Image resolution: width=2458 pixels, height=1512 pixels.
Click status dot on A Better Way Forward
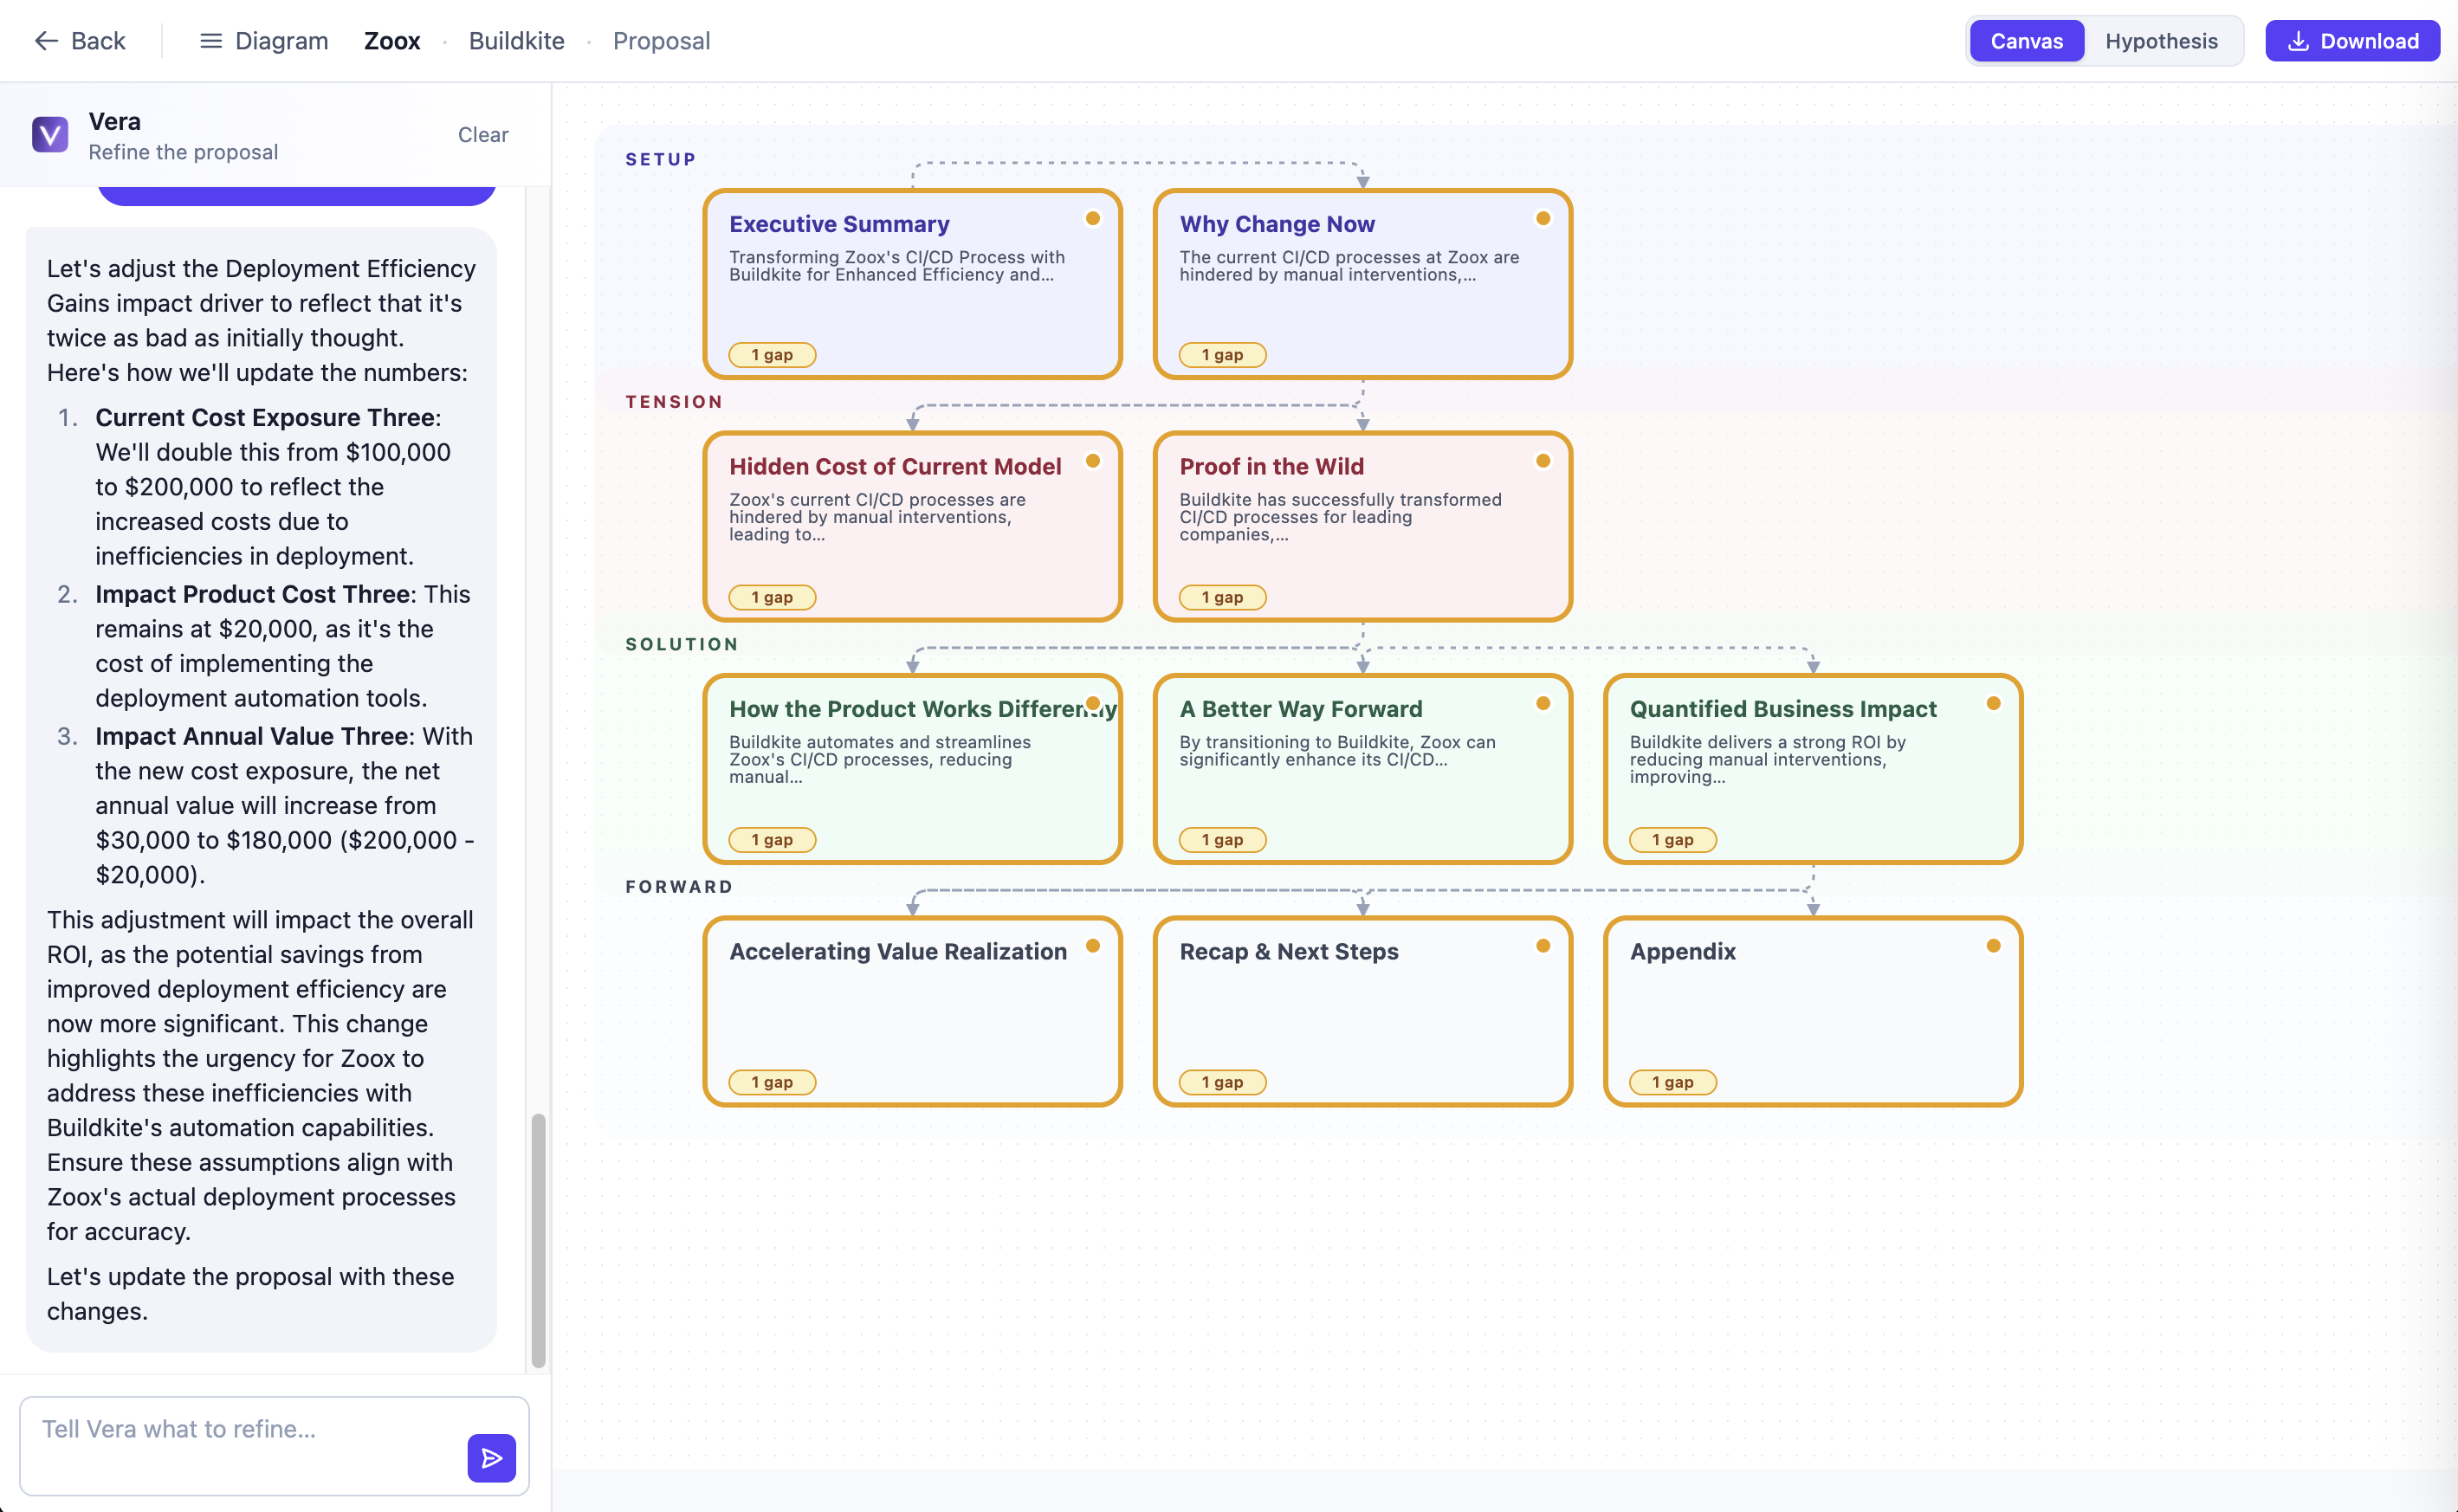[x=1543, y=703]
